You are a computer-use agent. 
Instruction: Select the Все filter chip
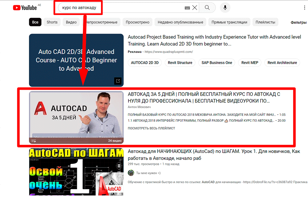pyautogui.click(x=35, y=22)
